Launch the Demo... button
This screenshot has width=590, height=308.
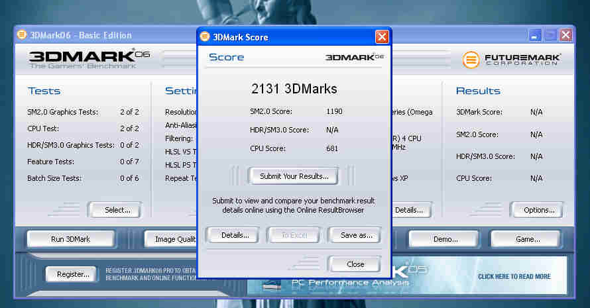point(445,239)
